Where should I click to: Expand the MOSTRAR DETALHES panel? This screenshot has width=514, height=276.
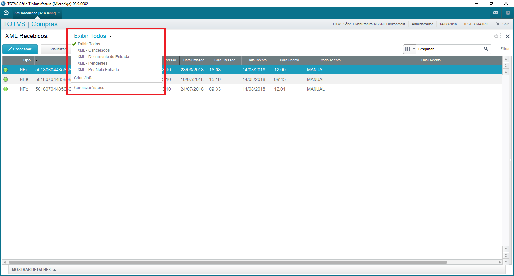tap(34, 270)
